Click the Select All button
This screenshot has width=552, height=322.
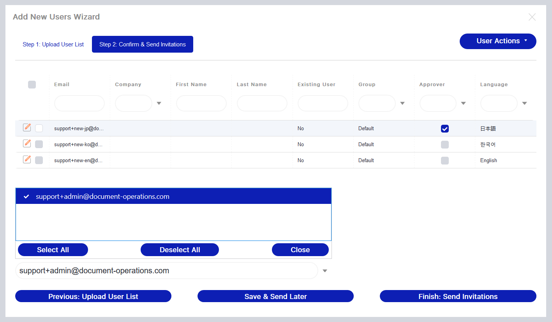(x=53, y=250)
